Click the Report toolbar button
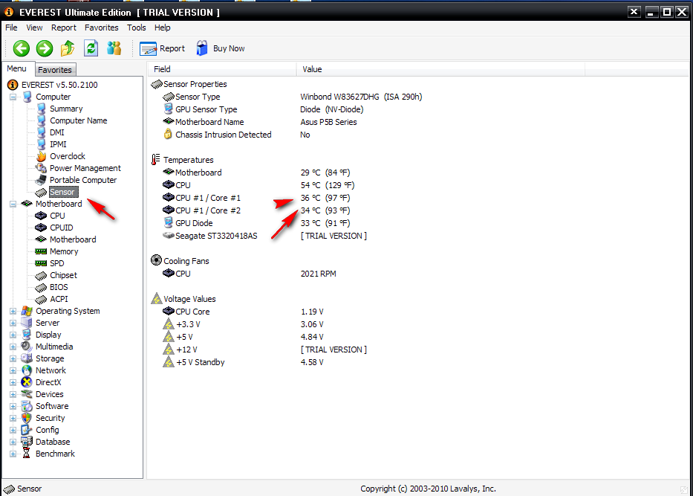This screenshot has height=496, width=693. pos(162,48)
